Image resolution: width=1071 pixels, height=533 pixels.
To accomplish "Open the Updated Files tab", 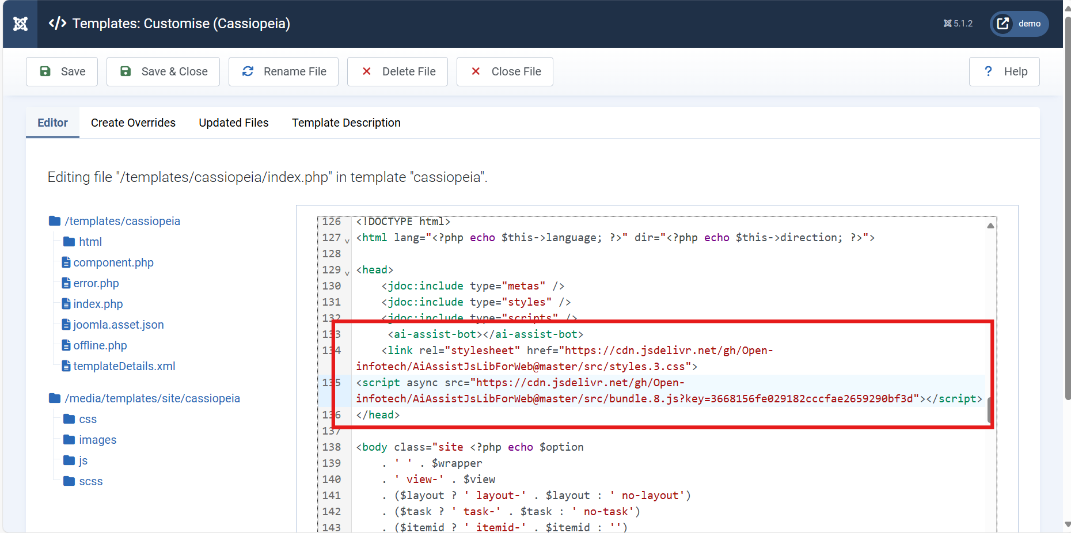I will (x=234, y=123).
